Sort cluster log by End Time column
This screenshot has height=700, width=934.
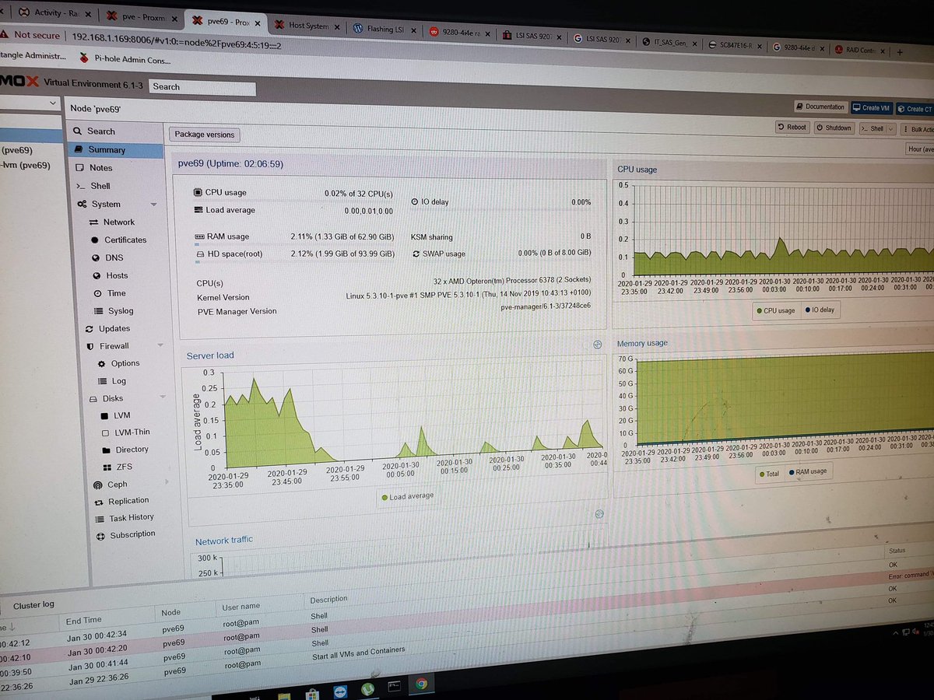83,621
